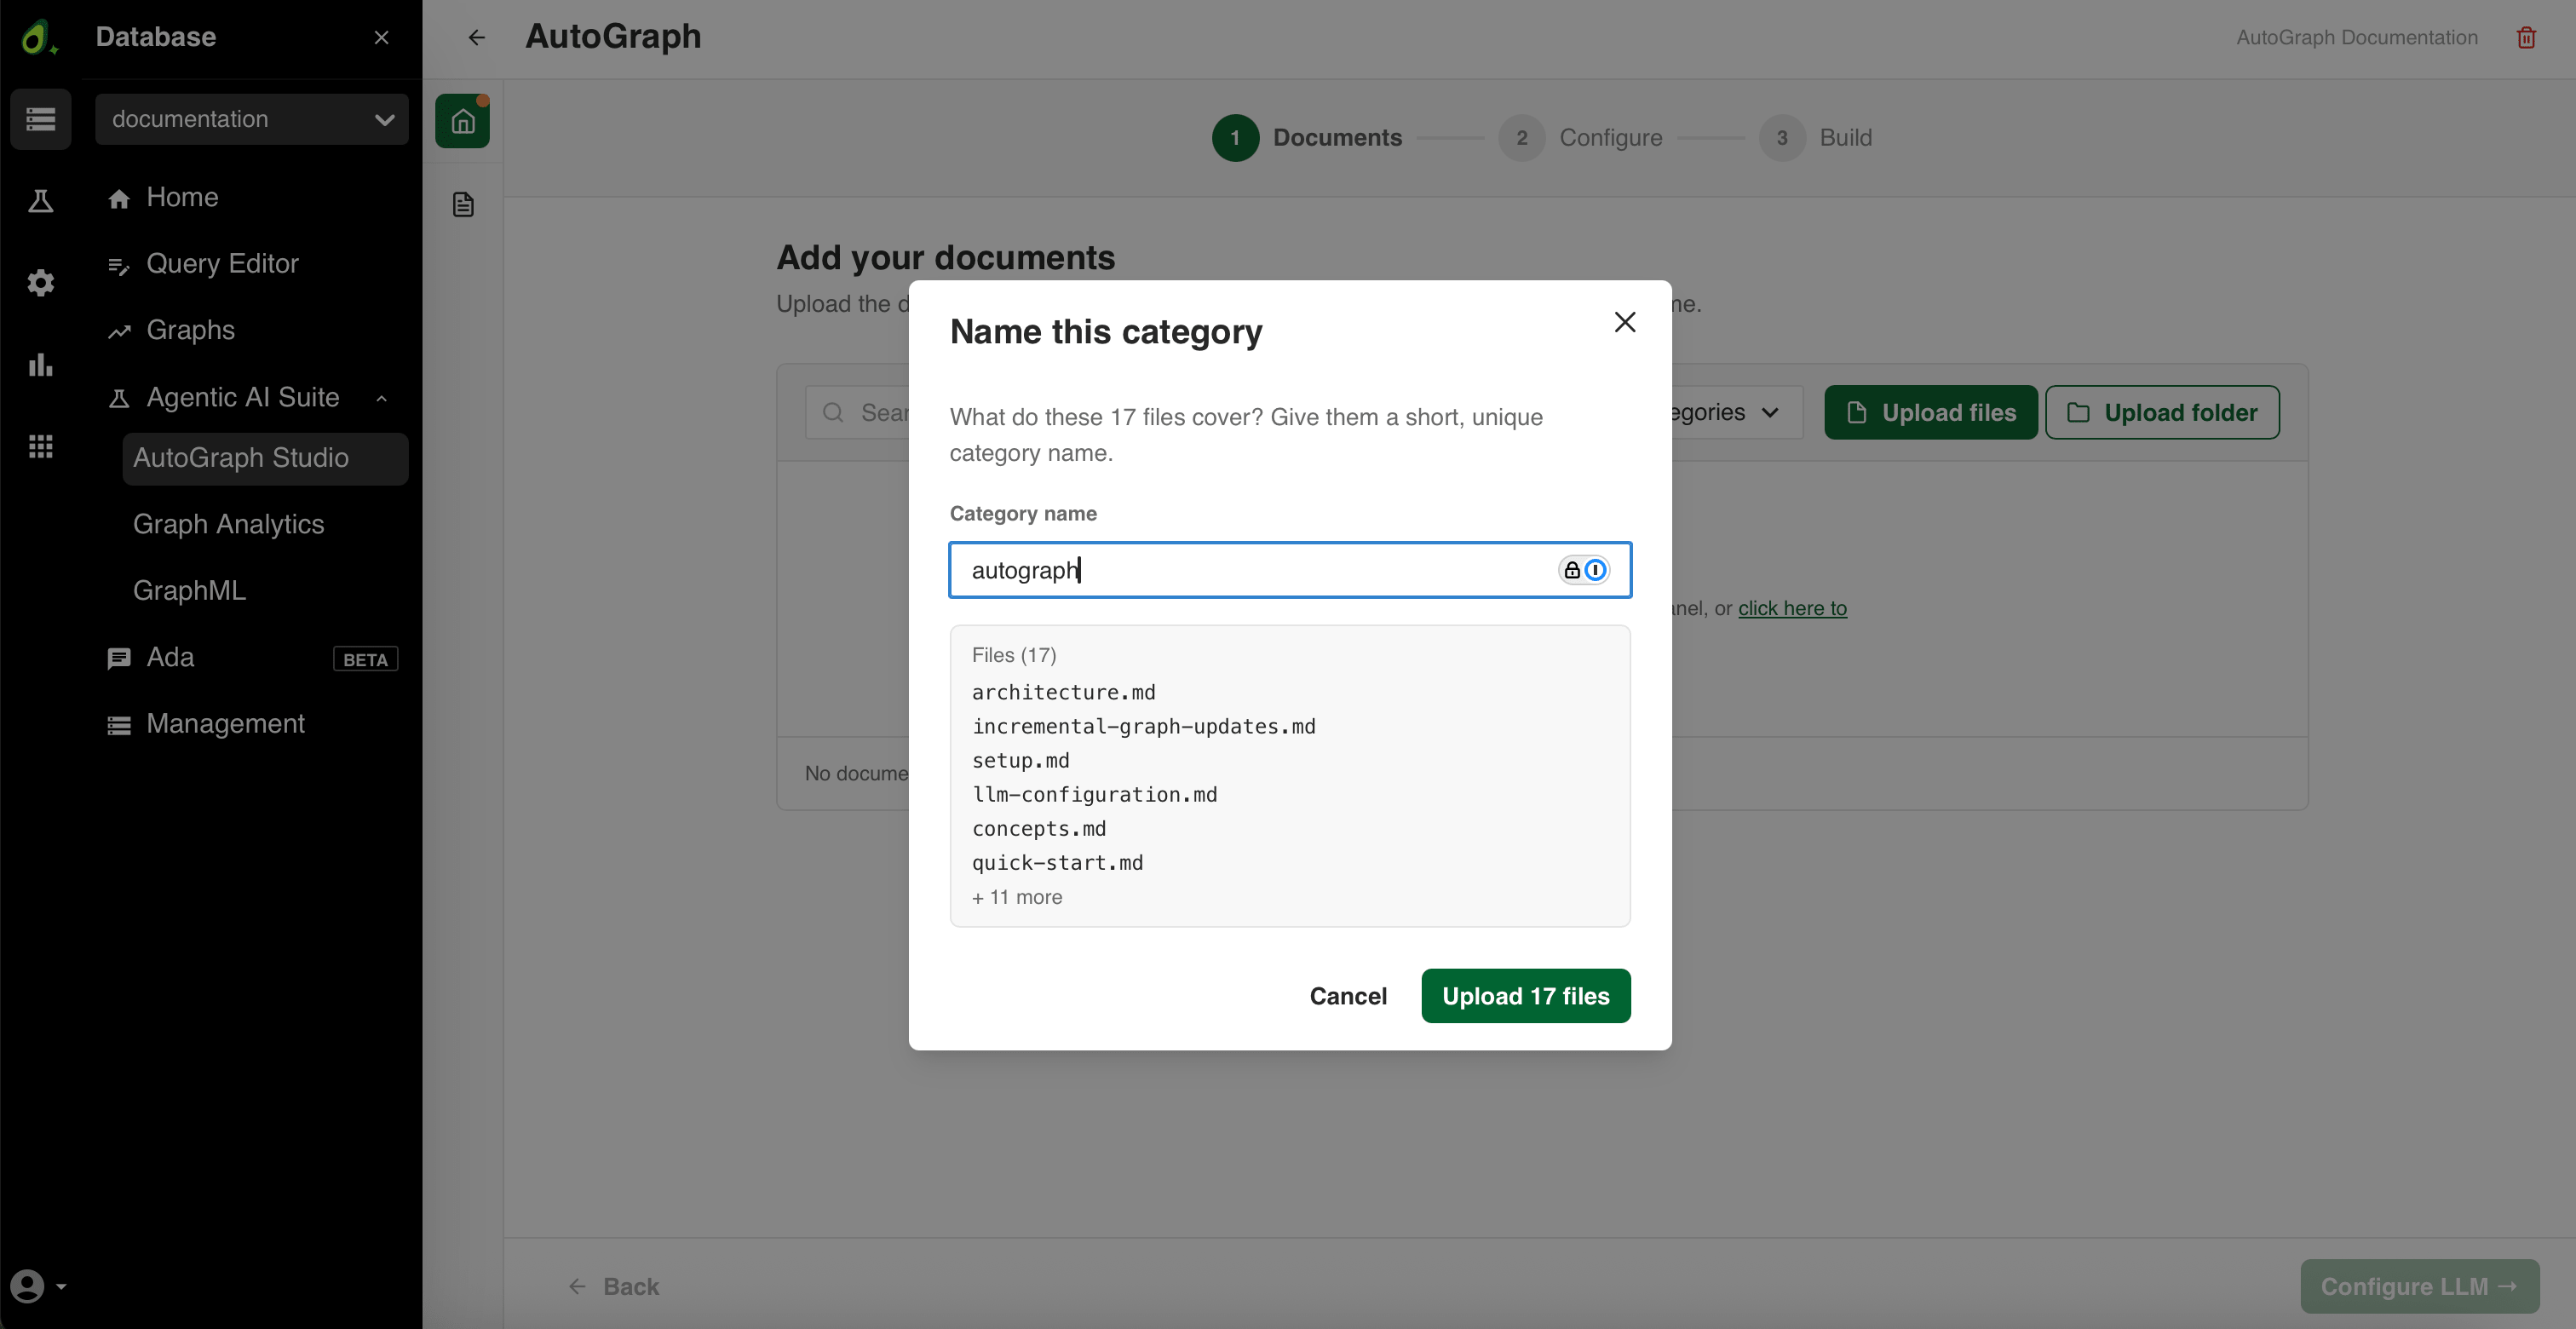Open the user account avatar menu
The width and height of the screenshot is (2576, 1329).
(x=38, y=1286)
